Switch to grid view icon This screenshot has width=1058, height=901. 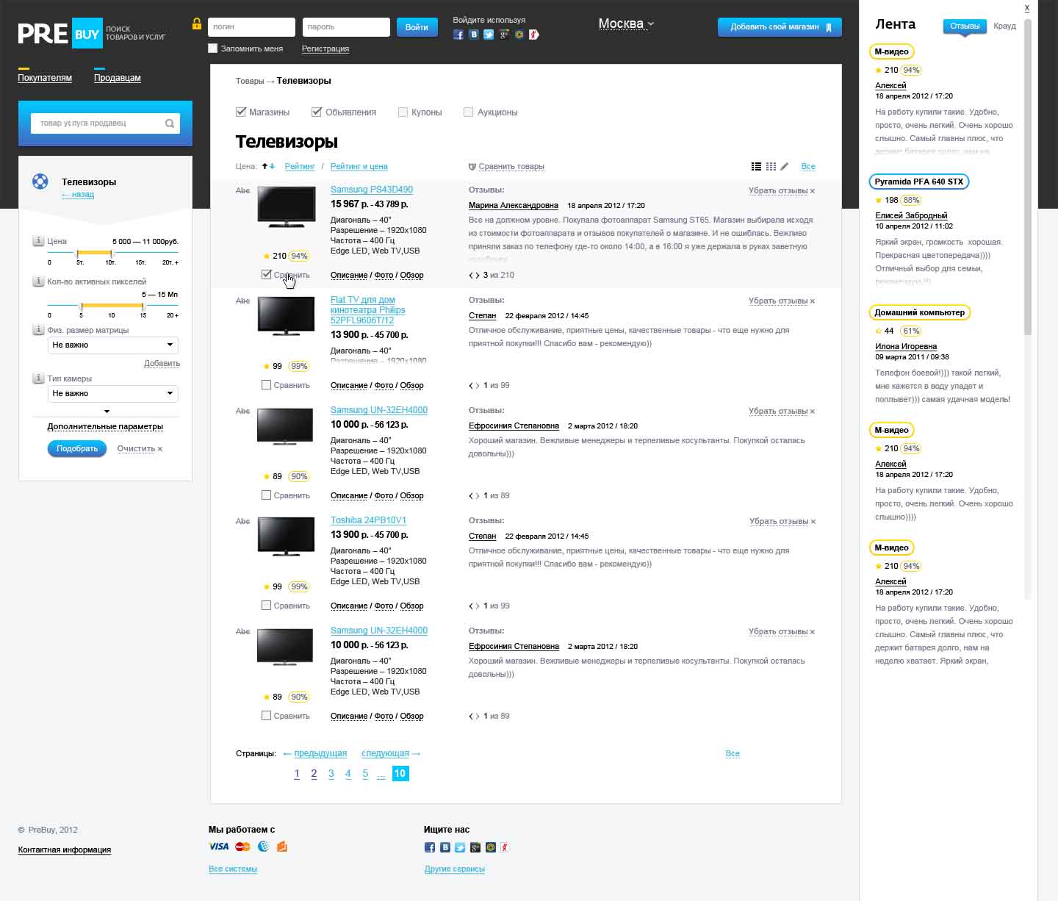[771, 167]
